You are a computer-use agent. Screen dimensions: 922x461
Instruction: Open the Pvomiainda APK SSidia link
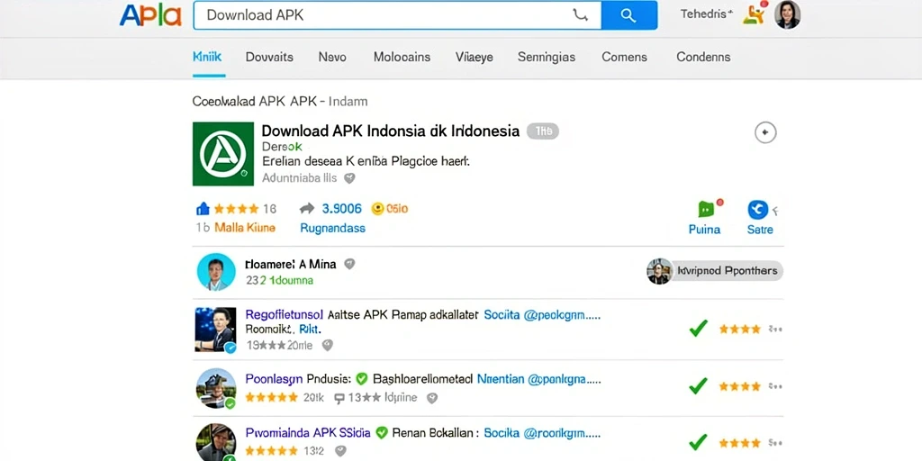coord(308,433)
